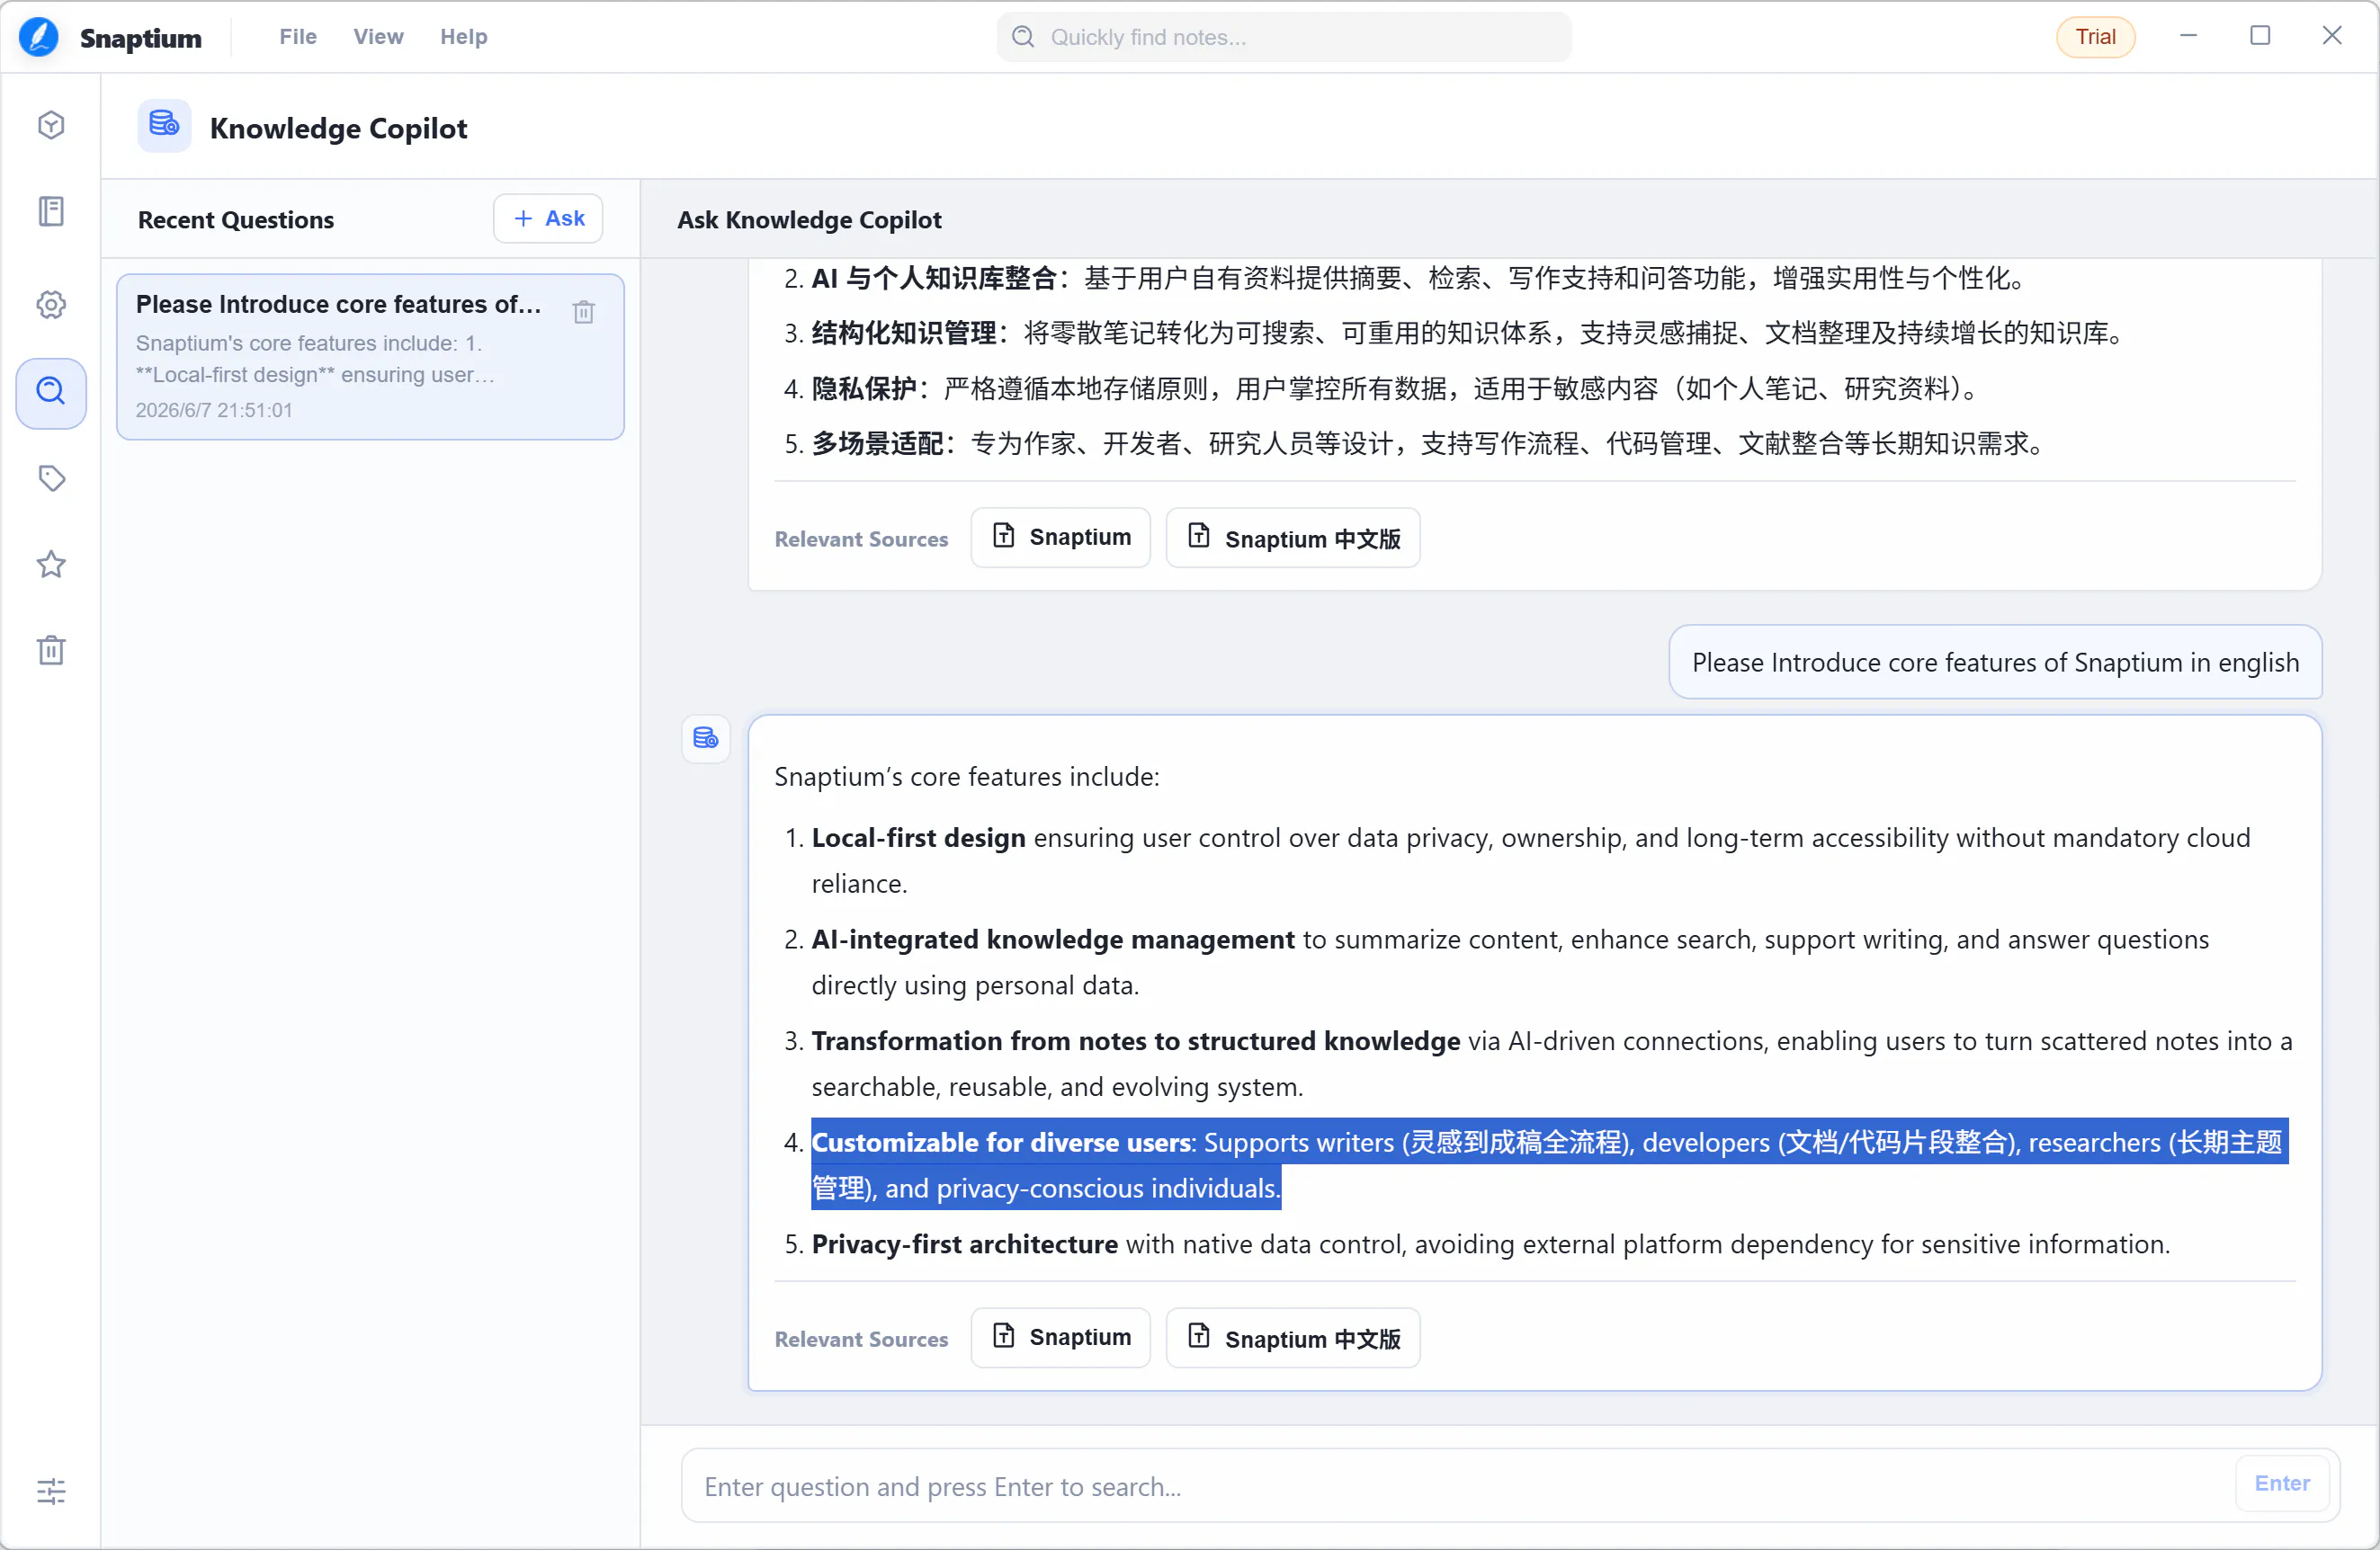2380x1550 pixels.
Task: Click the + Ask button
Action: (x=548, y=218)
